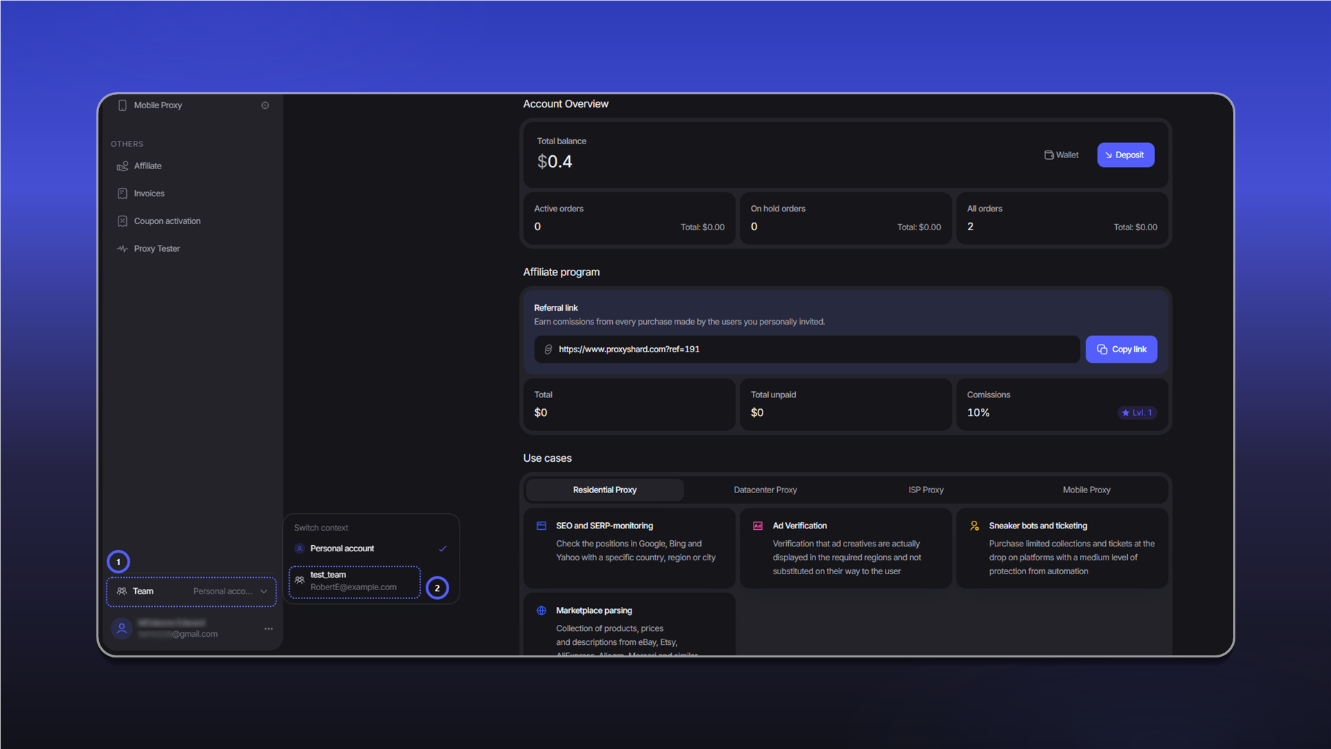Click the Total unpaid $0 card
This screenshot has width=1331, height=749.
pos(845,404)
